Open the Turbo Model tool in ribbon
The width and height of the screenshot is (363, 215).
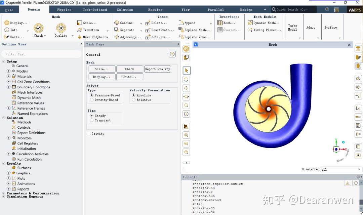pos(293,27)
